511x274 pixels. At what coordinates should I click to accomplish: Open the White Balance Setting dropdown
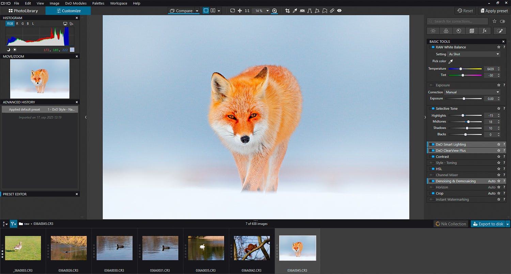(474, 54)
